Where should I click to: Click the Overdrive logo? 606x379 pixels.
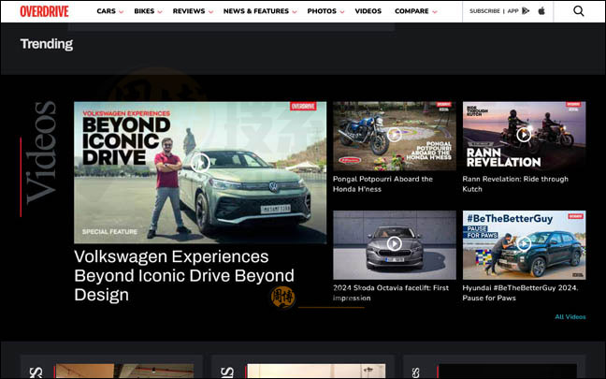pyautogui.click(x=45, y=11)
